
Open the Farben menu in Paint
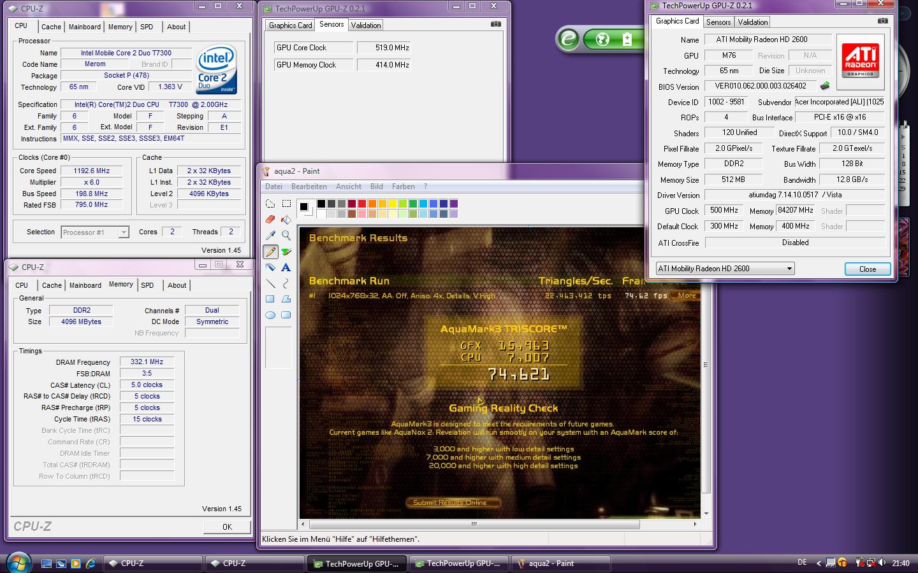[404, 187]
